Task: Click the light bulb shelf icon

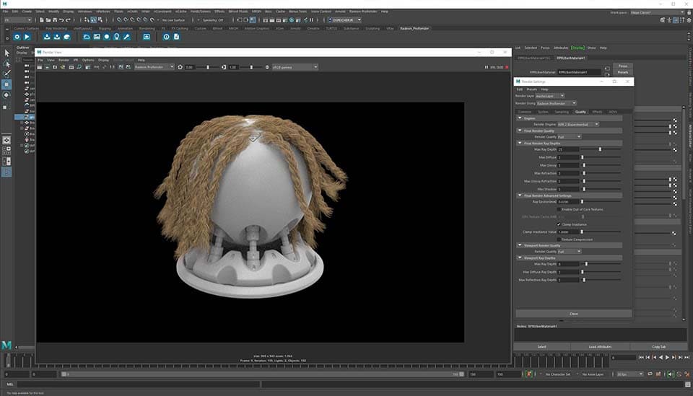Action: [x=117, y=37]
